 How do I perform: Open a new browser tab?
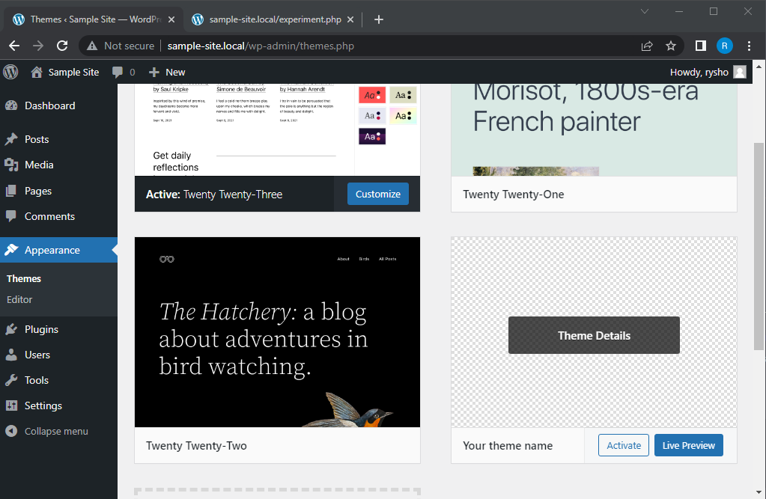click(379, 19)
